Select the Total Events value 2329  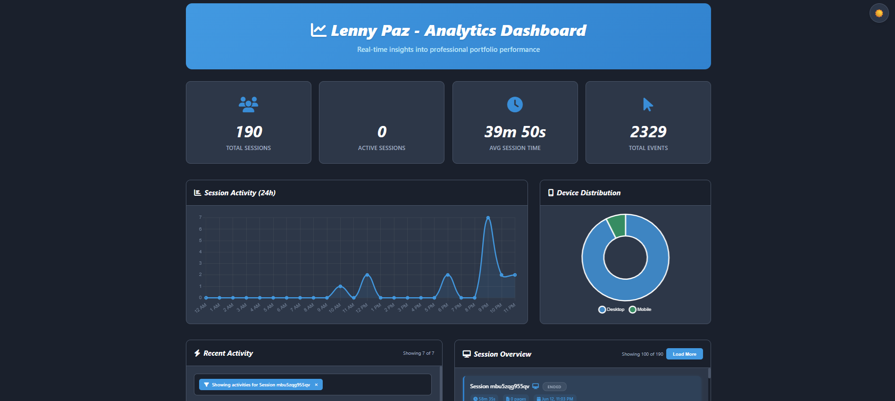[x=648, y=132]
